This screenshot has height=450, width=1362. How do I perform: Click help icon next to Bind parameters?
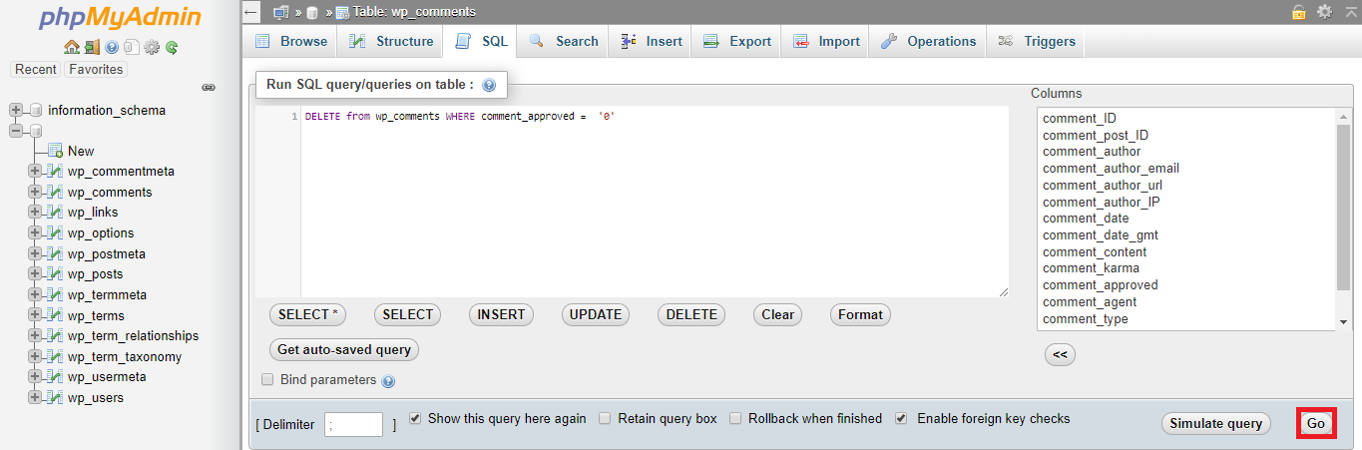click(388, 381)
